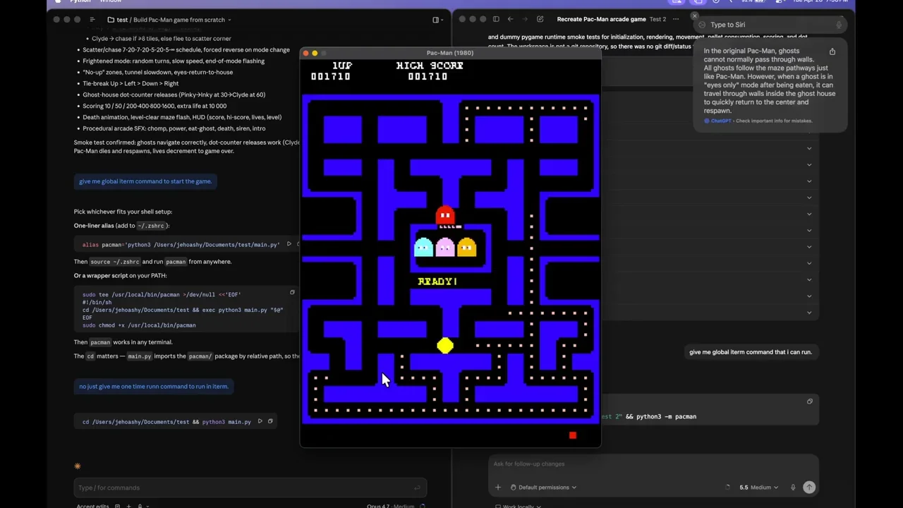Click the 'no just give me one time runn command' message
Viewport: 903px width, 508px height.
pyautogui.click(x=154, y=387)
